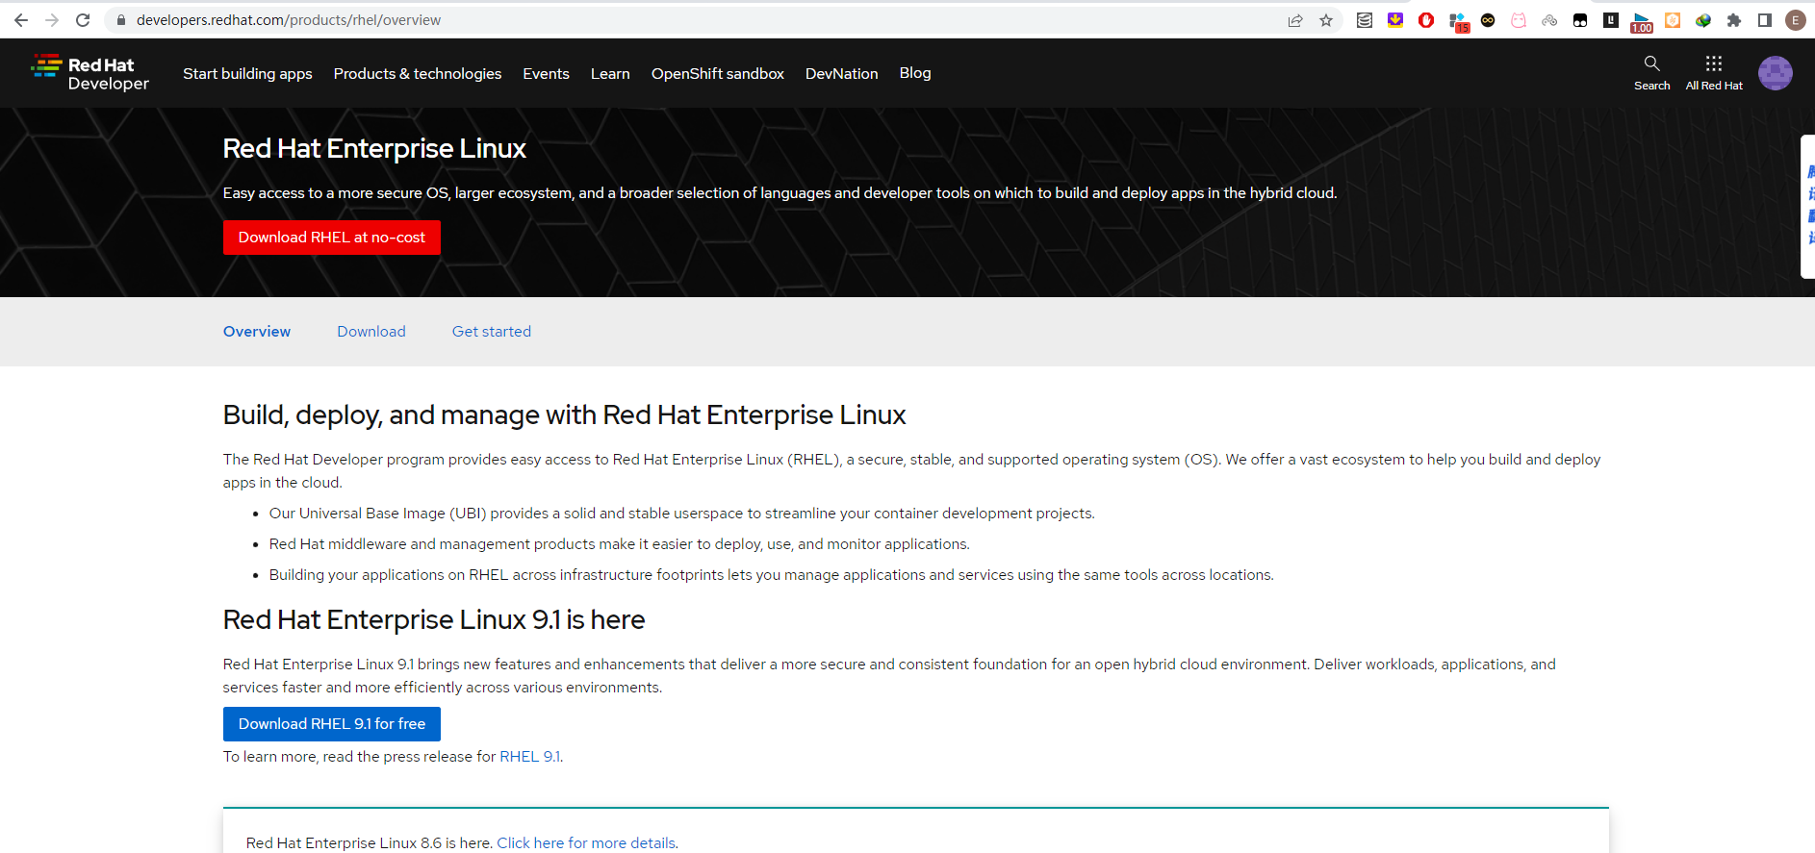Open the Blog nav link
The width and height of the screenshot is (1815, 853).
pyautogui.click(x=915, y=73)
